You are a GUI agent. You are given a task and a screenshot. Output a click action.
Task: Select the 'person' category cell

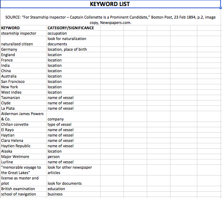click(54, 157)
